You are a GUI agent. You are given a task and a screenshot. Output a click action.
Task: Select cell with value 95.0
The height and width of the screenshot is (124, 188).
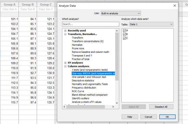click(28, 88)
